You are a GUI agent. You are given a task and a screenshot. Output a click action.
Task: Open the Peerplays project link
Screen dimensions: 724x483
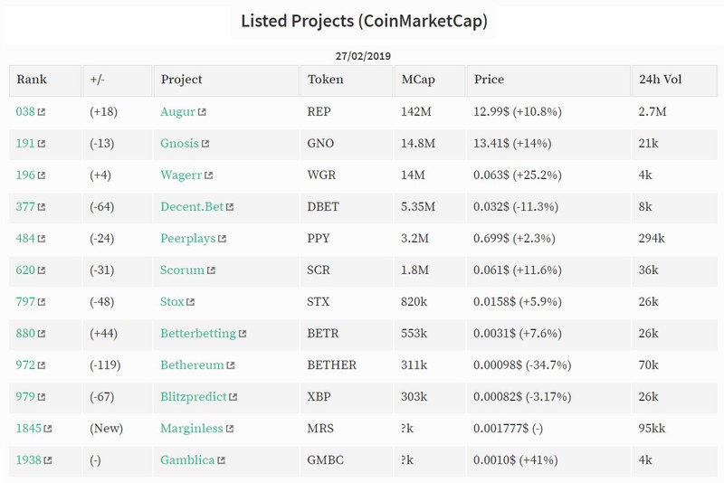pyautogui.click(x=188, y=239)
